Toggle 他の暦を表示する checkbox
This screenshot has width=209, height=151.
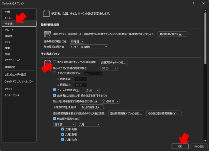tap(55, 119)
